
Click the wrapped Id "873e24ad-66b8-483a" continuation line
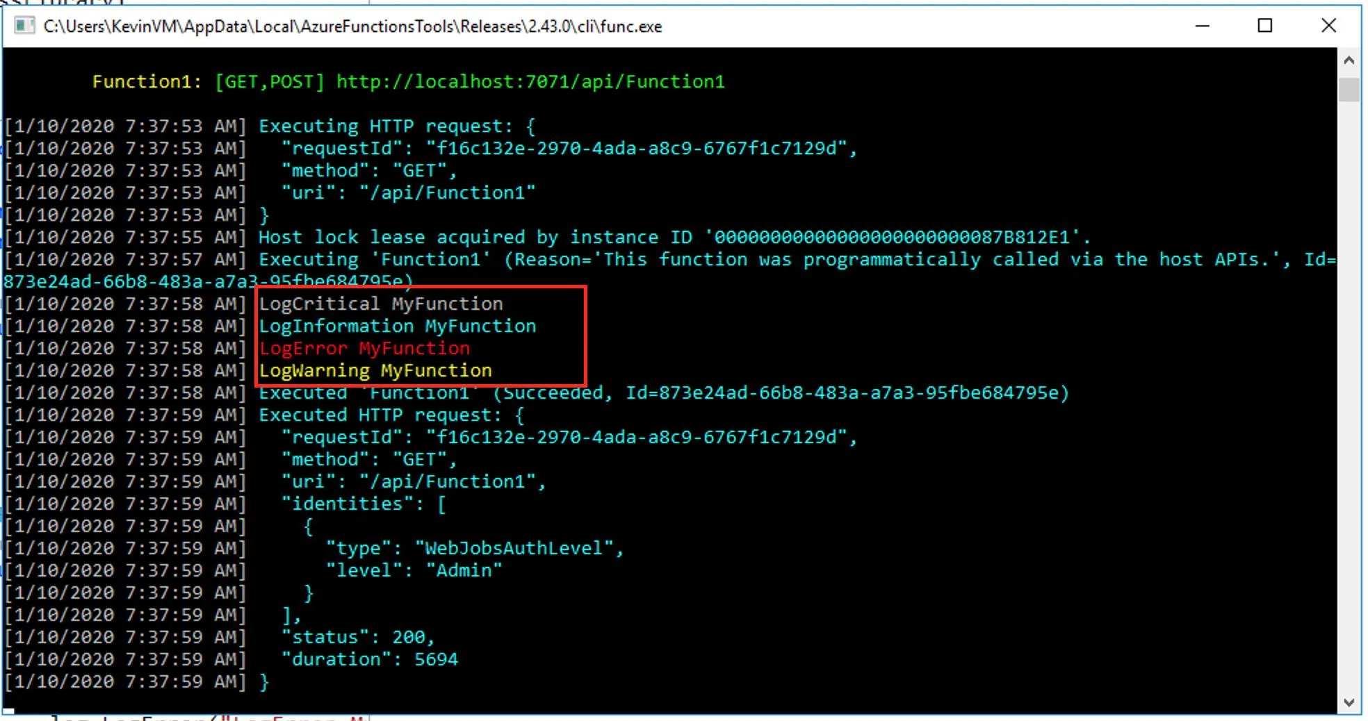coord(209,281)
